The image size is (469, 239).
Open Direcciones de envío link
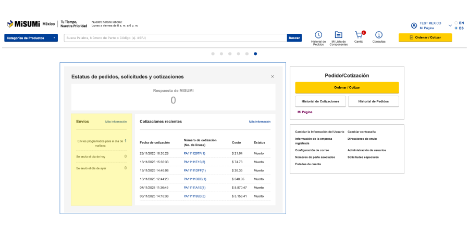coord(362,139)
